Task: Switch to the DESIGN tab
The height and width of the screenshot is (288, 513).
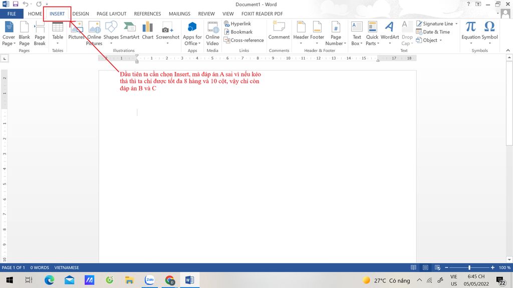Action: click(x=81, y=13)
